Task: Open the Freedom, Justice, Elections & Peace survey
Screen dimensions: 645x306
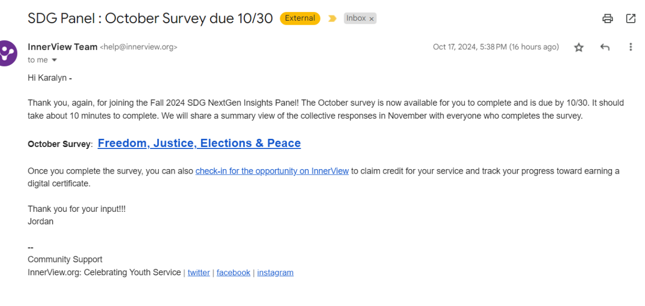Action: pos(199,143)
